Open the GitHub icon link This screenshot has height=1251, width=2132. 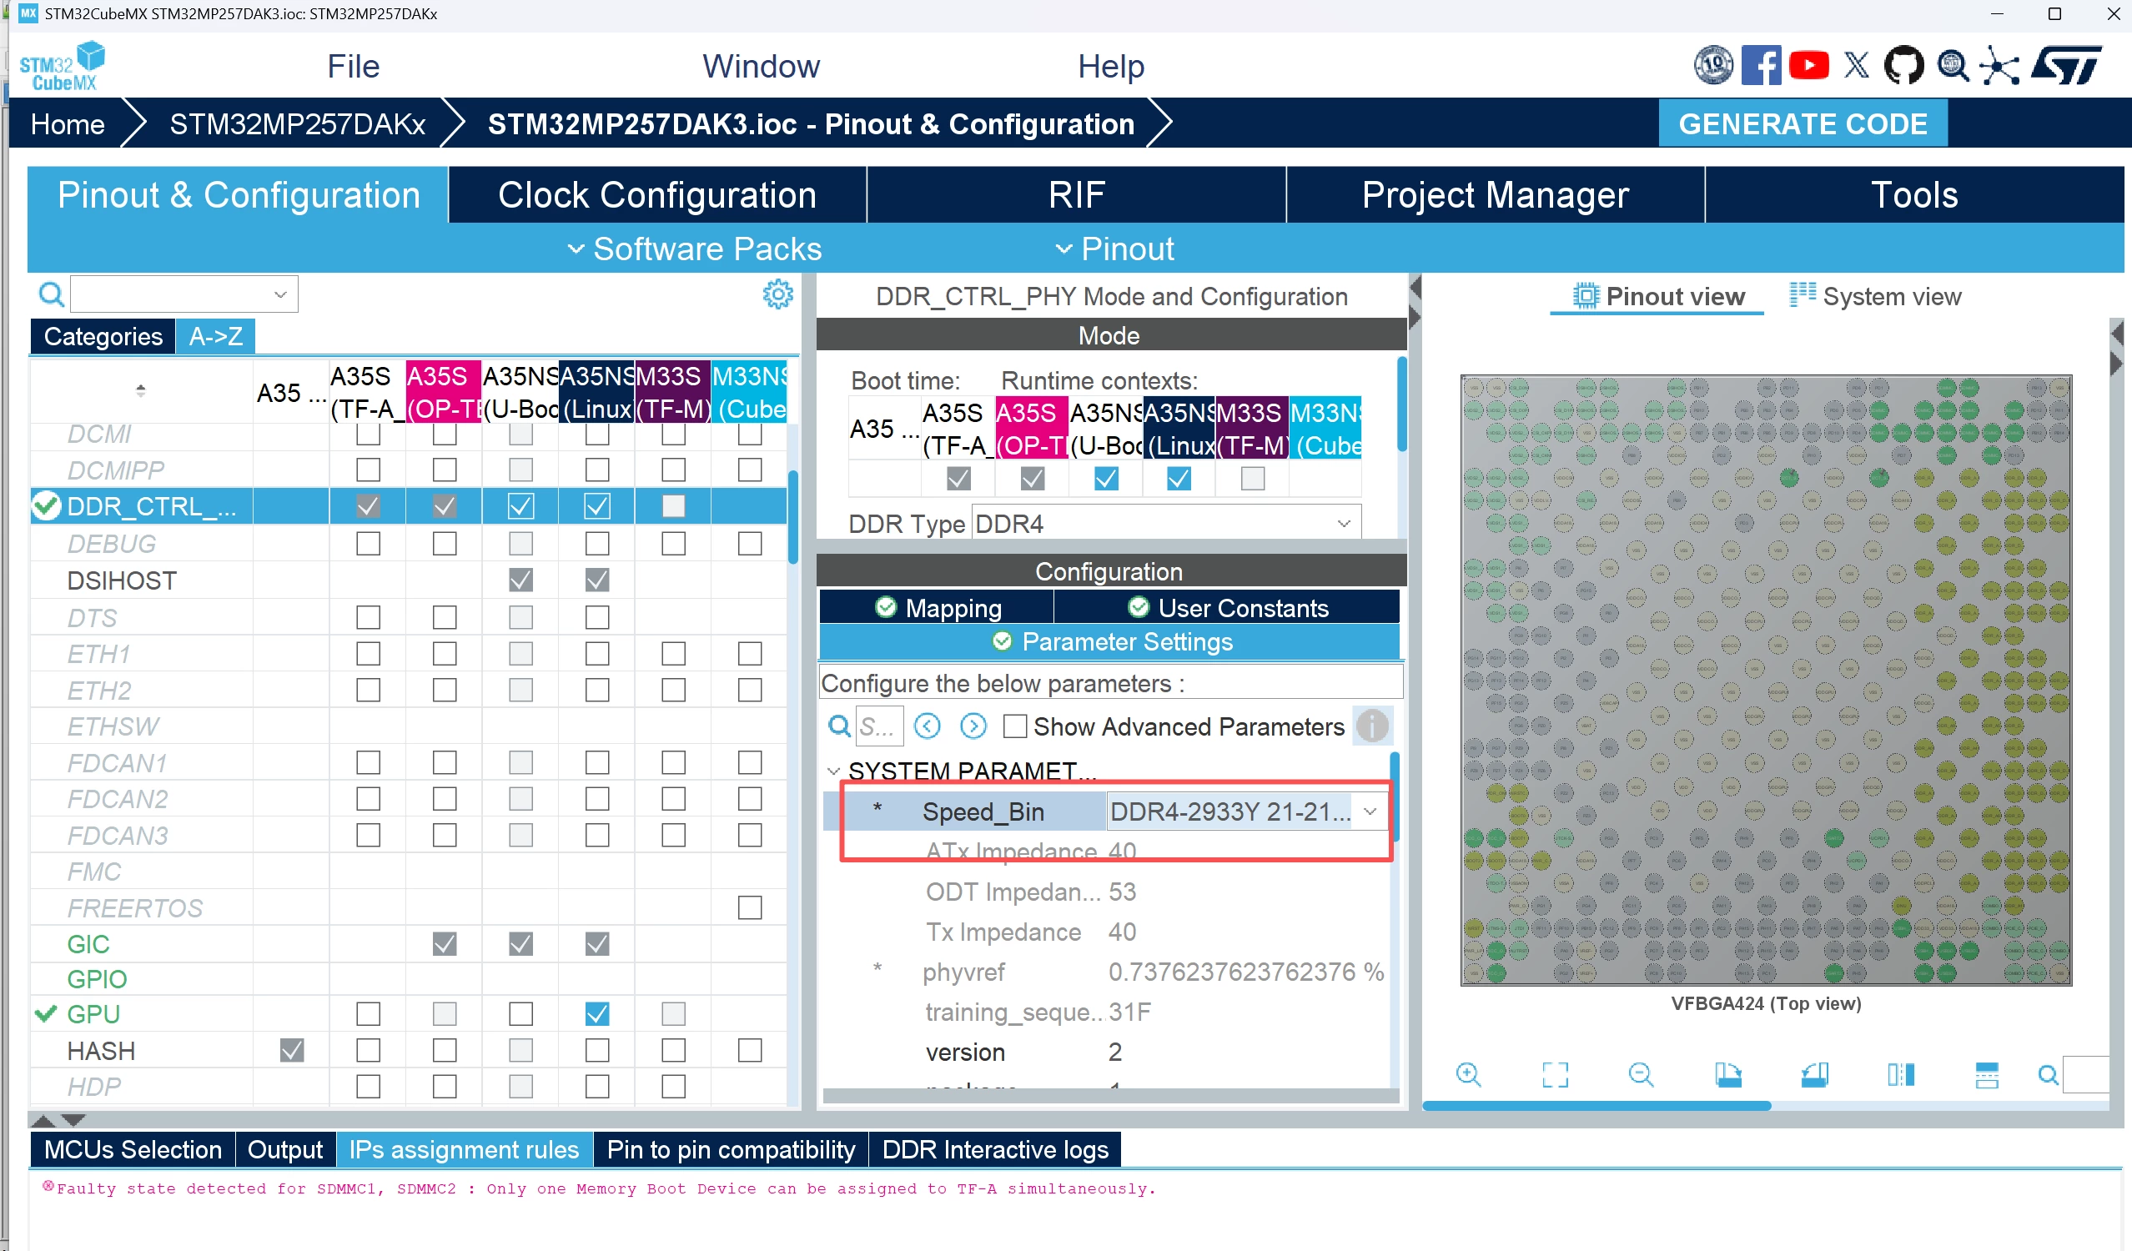1903,65
